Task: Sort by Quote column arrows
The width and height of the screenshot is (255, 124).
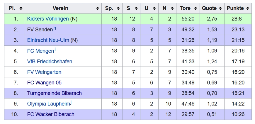Action: click(220, 9)
